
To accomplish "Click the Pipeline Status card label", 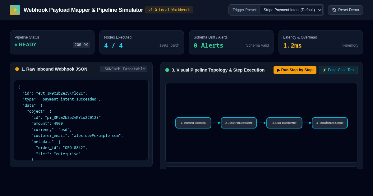I will click(27, 37).
